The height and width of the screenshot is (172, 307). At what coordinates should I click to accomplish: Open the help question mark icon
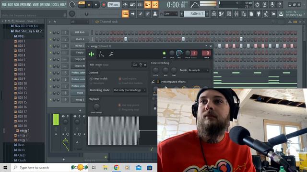[x=280, y=4]
